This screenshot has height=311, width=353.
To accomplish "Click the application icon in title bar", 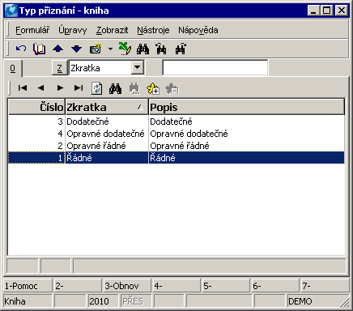I will click(x=11, y=11).
